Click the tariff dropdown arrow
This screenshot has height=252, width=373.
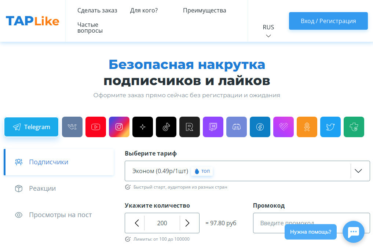(358, 171)
